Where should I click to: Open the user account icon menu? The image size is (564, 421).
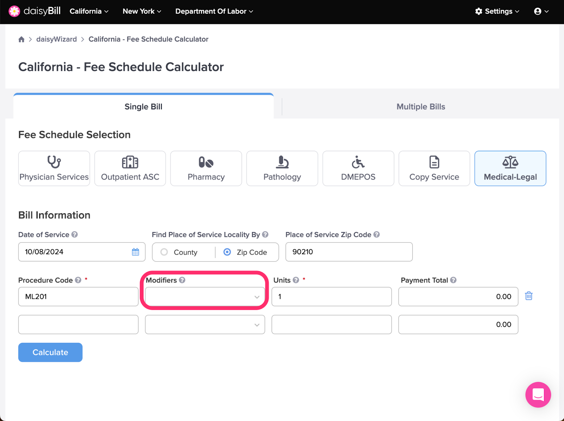[x=541, y=11]
